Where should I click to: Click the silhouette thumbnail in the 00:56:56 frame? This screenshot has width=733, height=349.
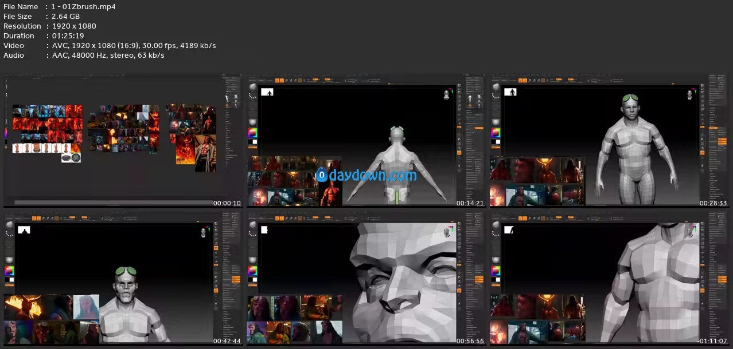pyautogui.click(x=265, y=230)
